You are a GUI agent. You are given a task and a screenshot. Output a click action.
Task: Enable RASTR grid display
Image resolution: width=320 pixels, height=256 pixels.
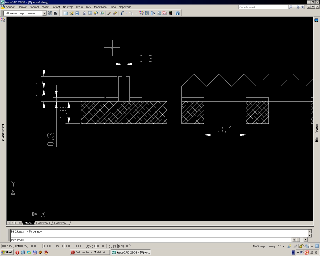click(x=58, y=246)
